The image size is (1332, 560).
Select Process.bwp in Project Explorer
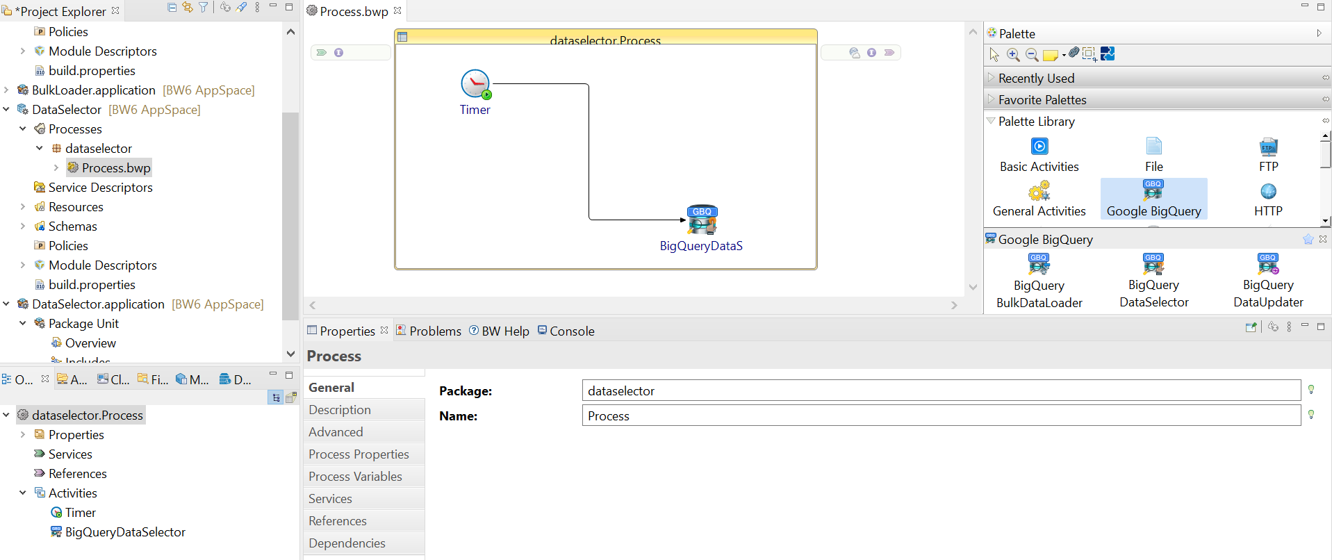tap(109, 167)
